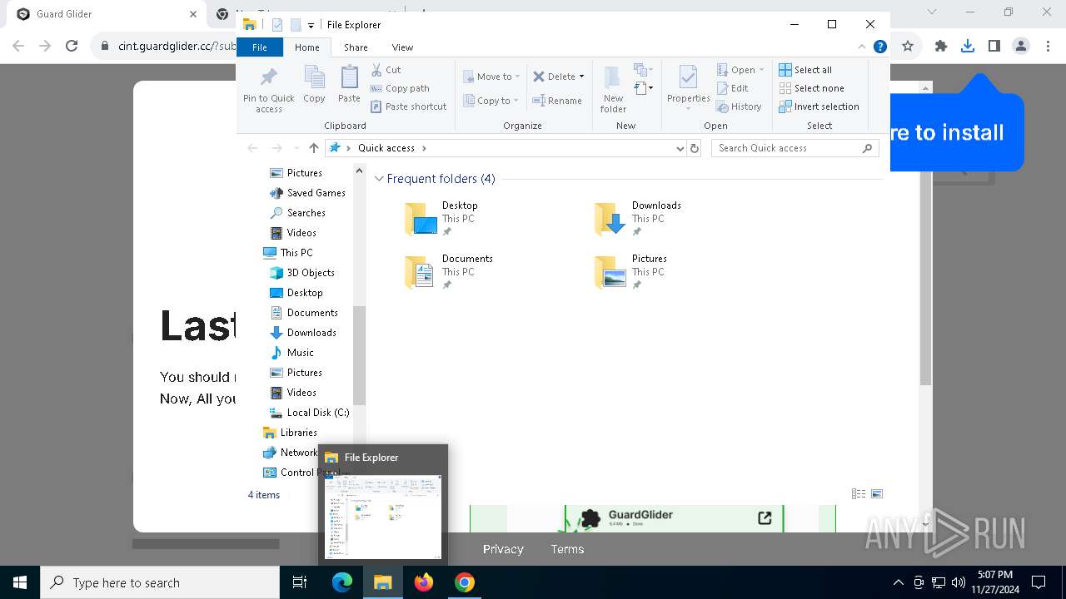Viewport: 1066px width, 599px height.
Task: Switch to the View tab
Action: click(x=402, y=47)
